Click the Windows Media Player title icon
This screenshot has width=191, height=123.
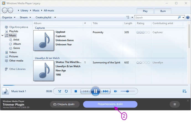4,3
